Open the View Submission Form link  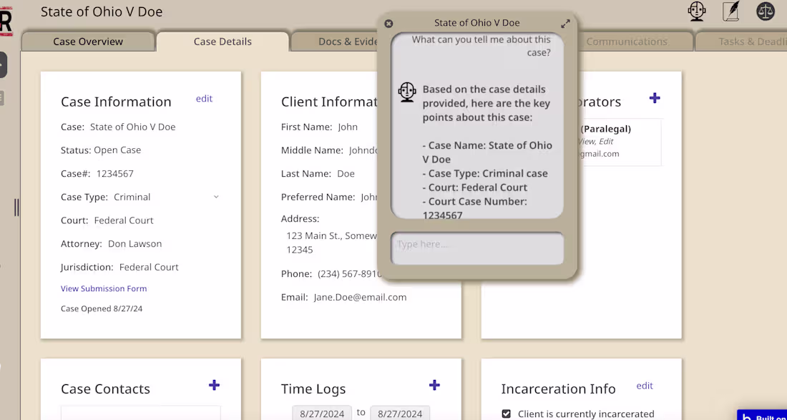tap(104, 288)
